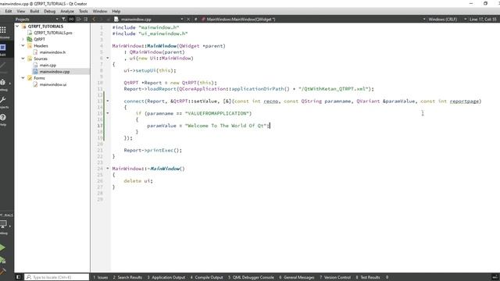Go back with left arrow in editor toolbar
Image resolution: width=500 pixels, height=281 pixels.
[x=94, y=19]
